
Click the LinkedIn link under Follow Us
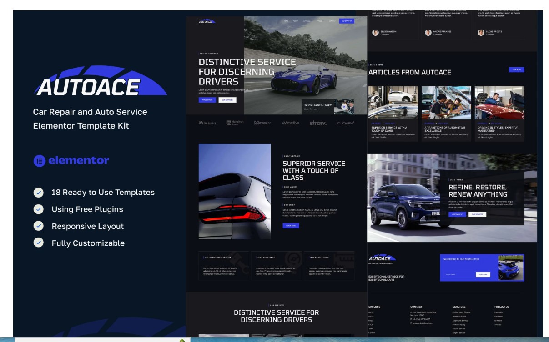coord(499,321)
